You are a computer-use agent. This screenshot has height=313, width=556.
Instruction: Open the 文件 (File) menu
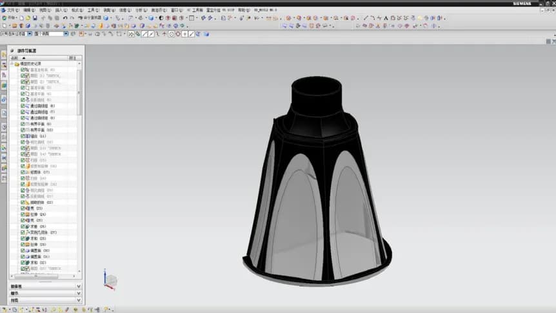(13, 10)
